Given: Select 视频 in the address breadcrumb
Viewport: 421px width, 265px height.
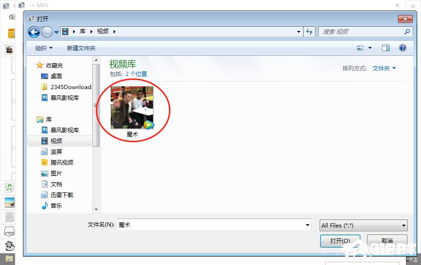Looking at the screenshot, I should (103, 31).
